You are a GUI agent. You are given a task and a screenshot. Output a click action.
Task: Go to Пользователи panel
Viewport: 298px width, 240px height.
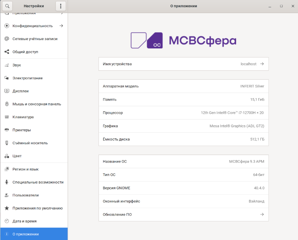[34, 195]
